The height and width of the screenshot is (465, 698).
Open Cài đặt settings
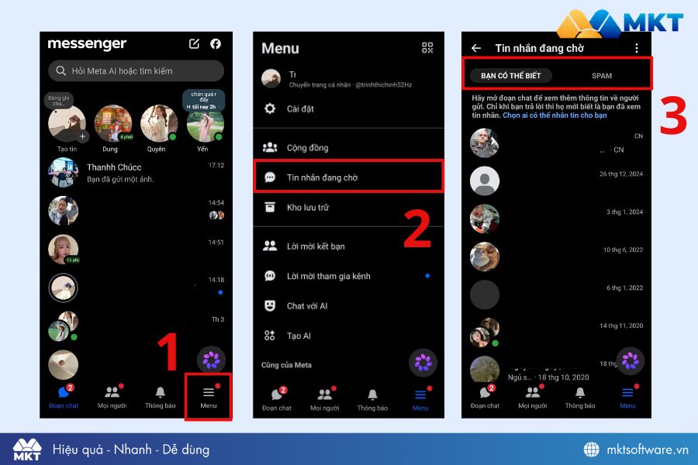pos(348,108)
